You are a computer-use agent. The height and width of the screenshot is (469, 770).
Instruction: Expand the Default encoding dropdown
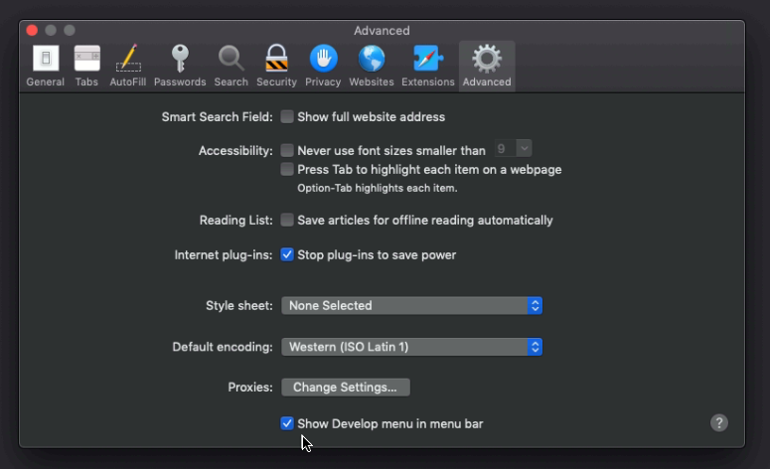tap(411, 348)
